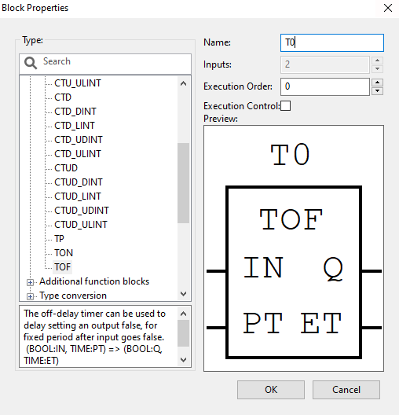The width and height of the screenshot is (399, 415).
Task: Click the search magnifier icon
Action: 31,63
